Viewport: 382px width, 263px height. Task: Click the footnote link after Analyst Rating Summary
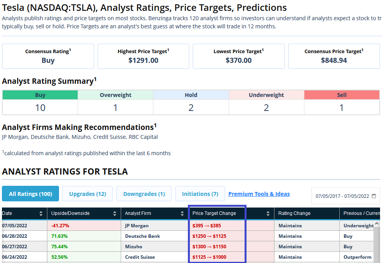(95, 79)
